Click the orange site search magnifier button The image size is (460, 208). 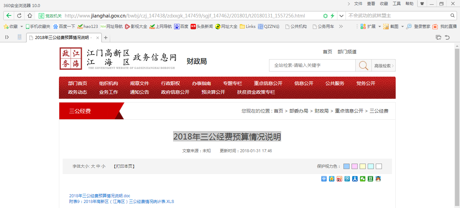[363, 66]
